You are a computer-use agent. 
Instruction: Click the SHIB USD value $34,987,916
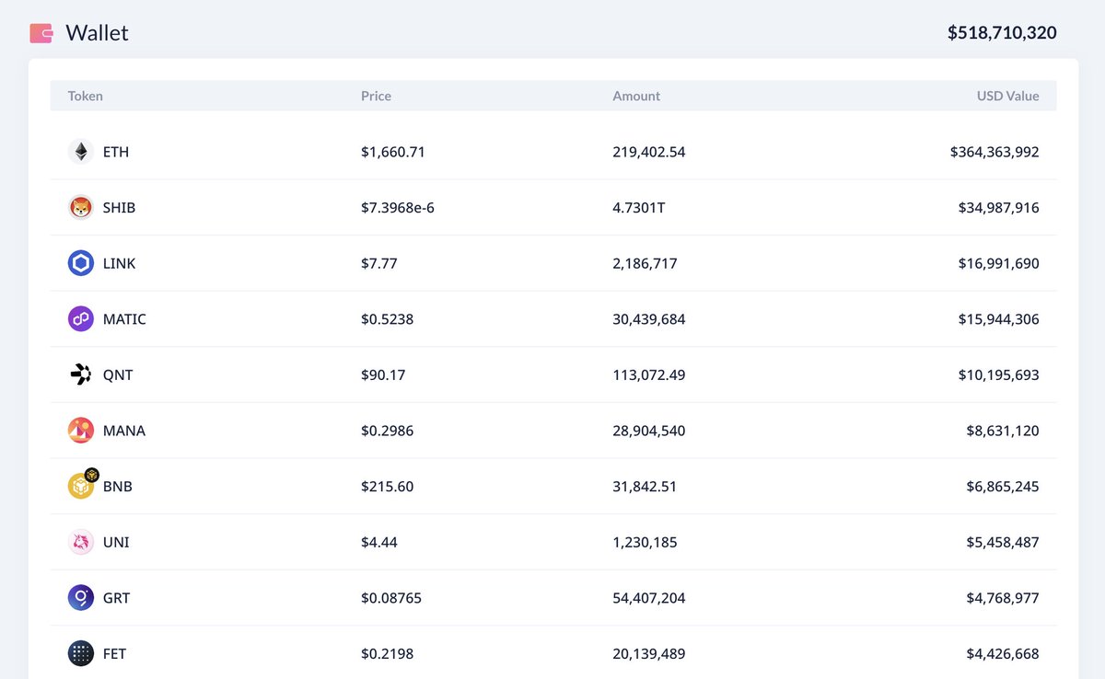coord(999,208)
